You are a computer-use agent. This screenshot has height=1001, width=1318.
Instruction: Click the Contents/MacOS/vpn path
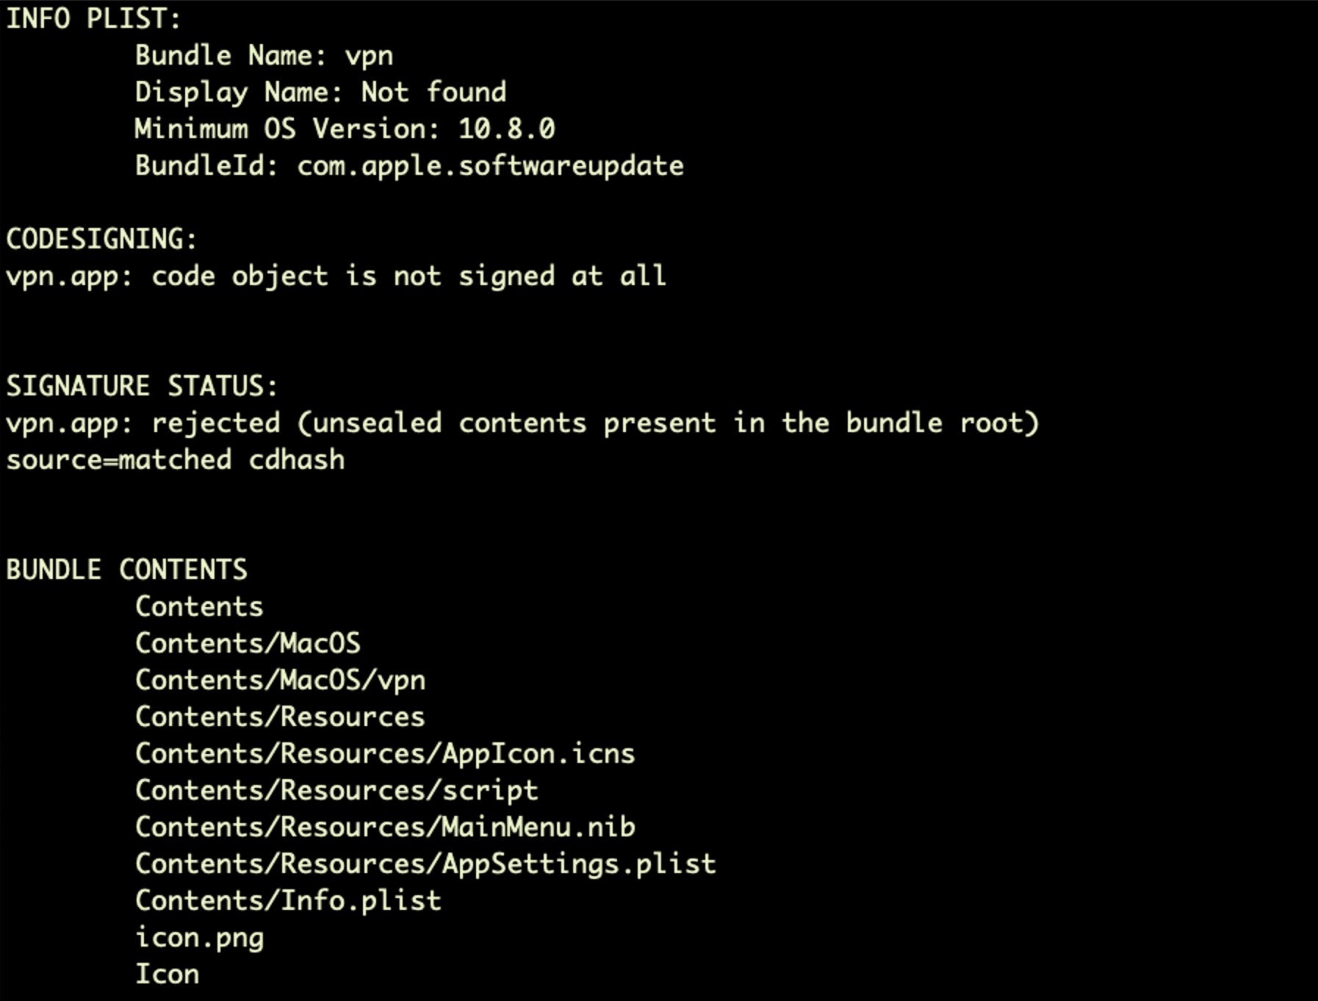280,681
